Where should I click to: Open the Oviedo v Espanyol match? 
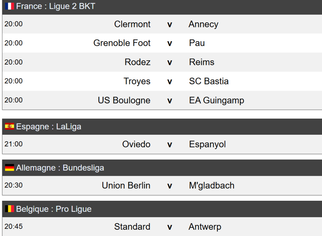pyautogui.click(x=169, y=144)
